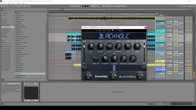Expand the Compressor folder in the browser

[x=16, y=19]
